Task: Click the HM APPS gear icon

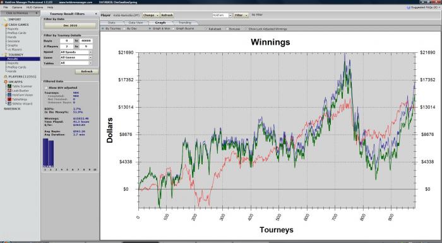Action: 5,82
